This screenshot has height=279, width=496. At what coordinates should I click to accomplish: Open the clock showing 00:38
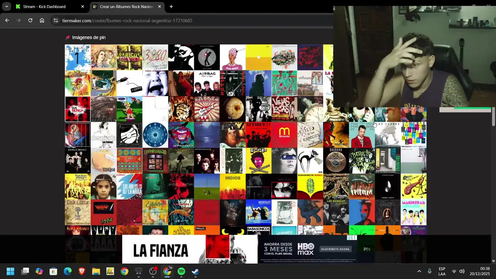(480, 271)
